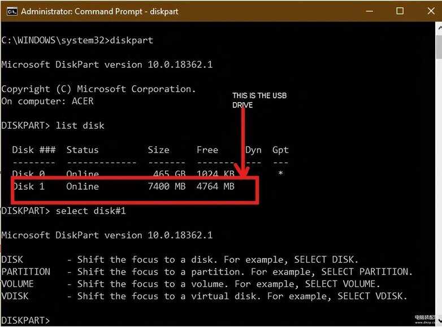Screen dimensions: 442x327
Task: Click the PARTITION help line
Action: point(207,272)
